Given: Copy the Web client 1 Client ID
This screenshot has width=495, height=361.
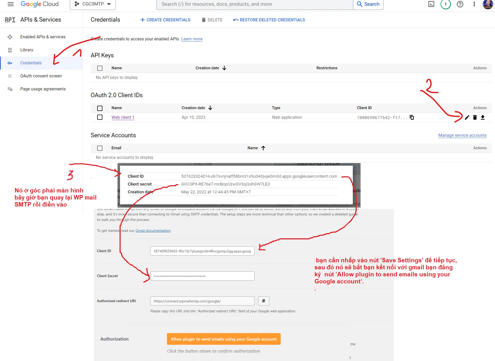Looking at the screenshot, I should tap(412, 117).
